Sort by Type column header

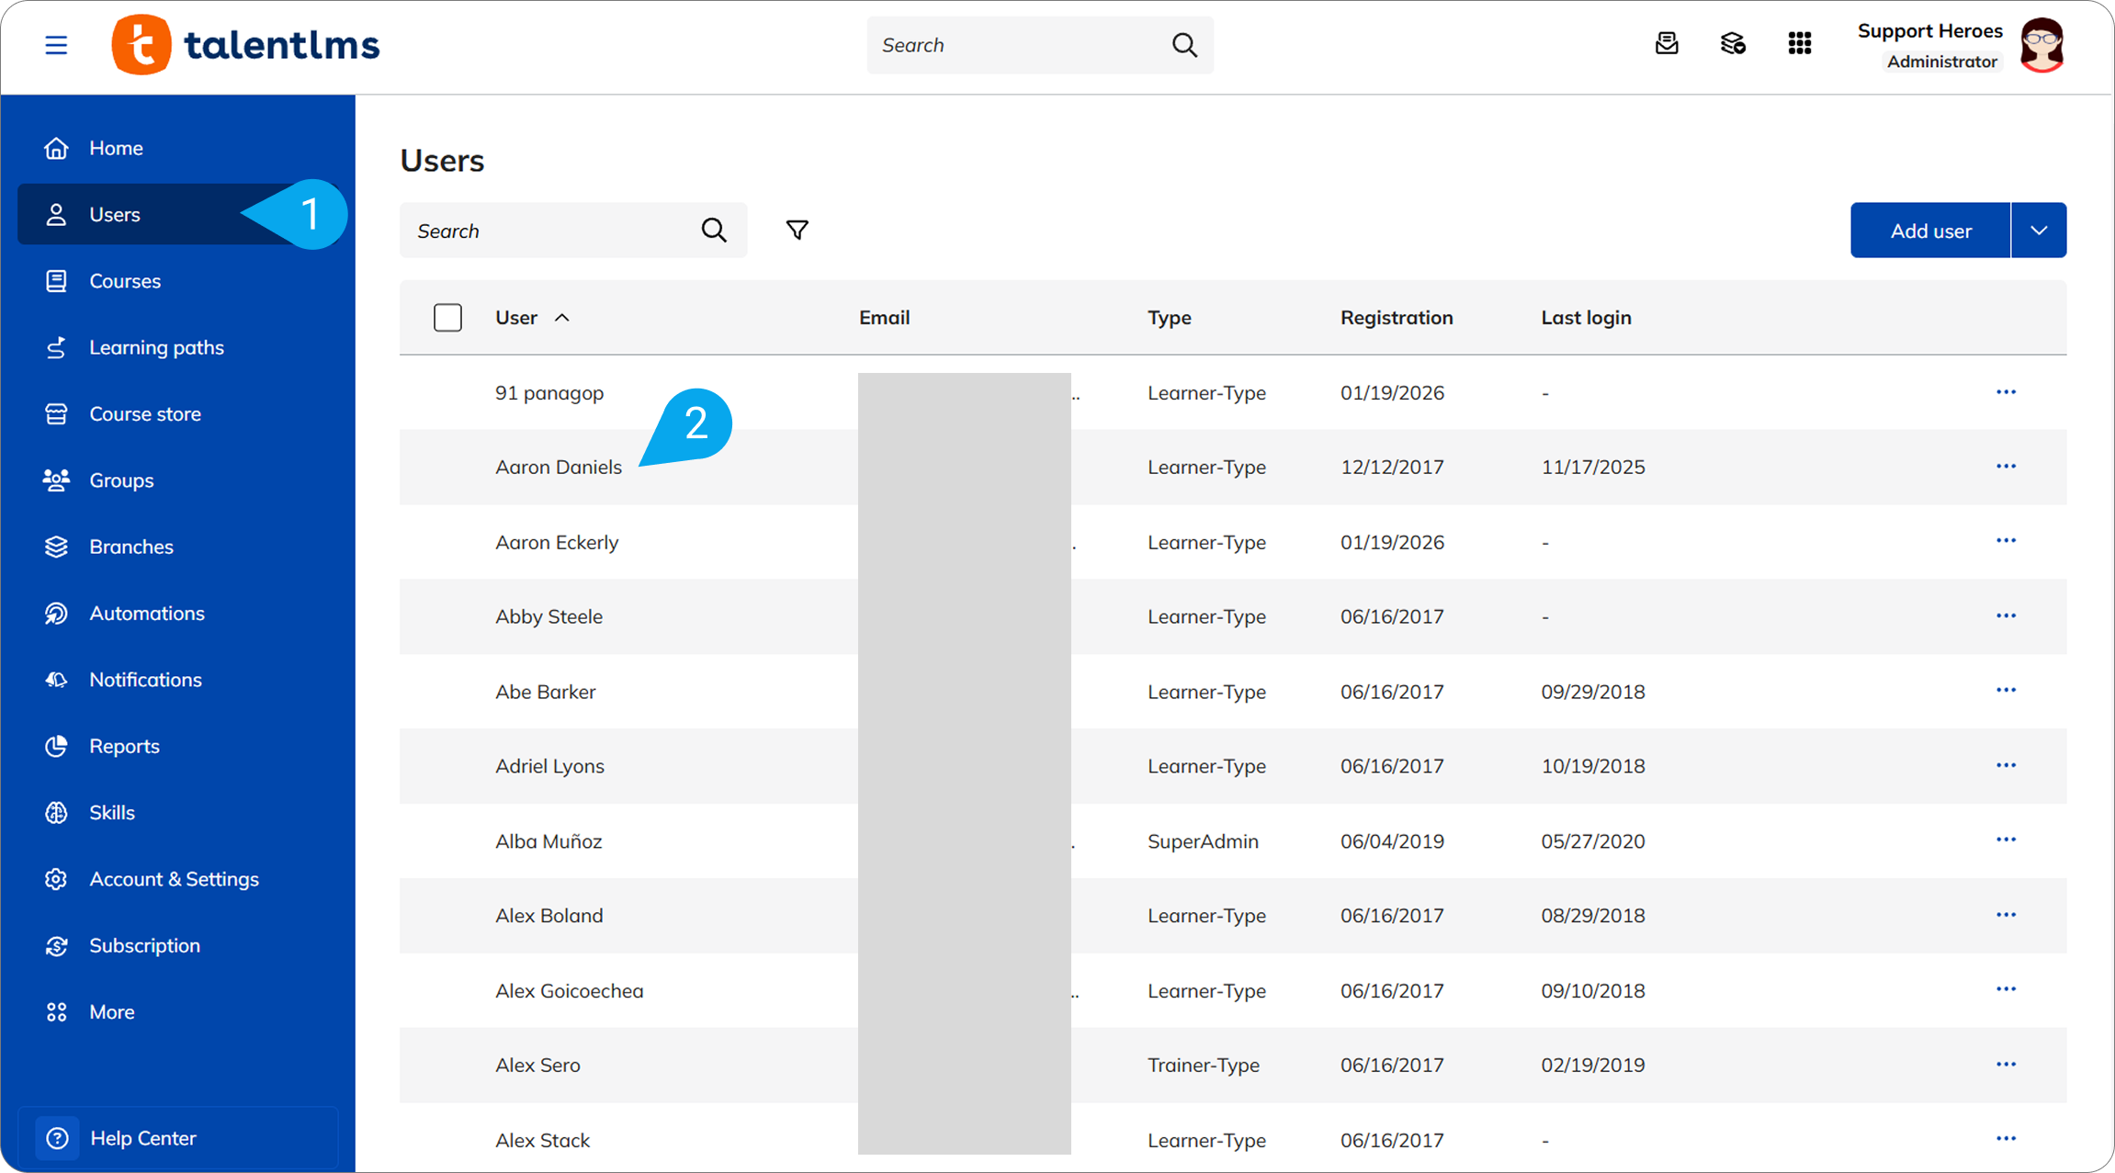click(1170, 318)
